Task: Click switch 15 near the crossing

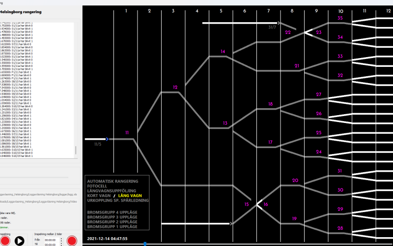Action: coord(247,204)
